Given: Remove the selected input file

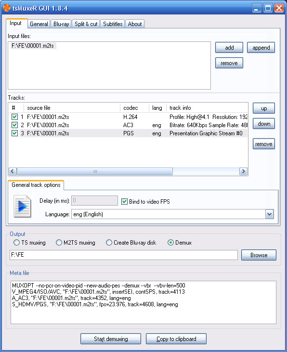Looking at the screenshot, I should 229,63.
